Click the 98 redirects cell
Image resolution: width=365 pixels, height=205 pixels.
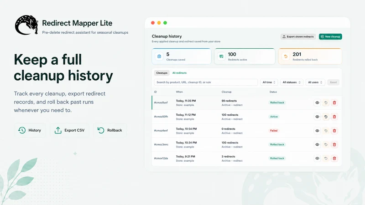(x=229, y=101)
